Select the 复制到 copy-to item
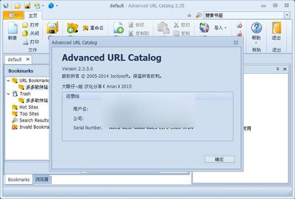295x199 pixels. (139, 33)
